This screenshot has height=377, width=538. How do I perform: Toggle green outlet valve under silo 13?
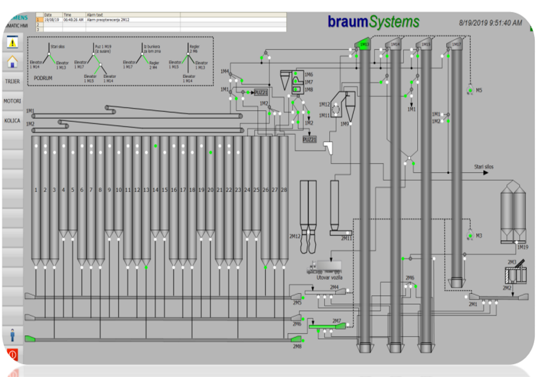tap(146, 267)
